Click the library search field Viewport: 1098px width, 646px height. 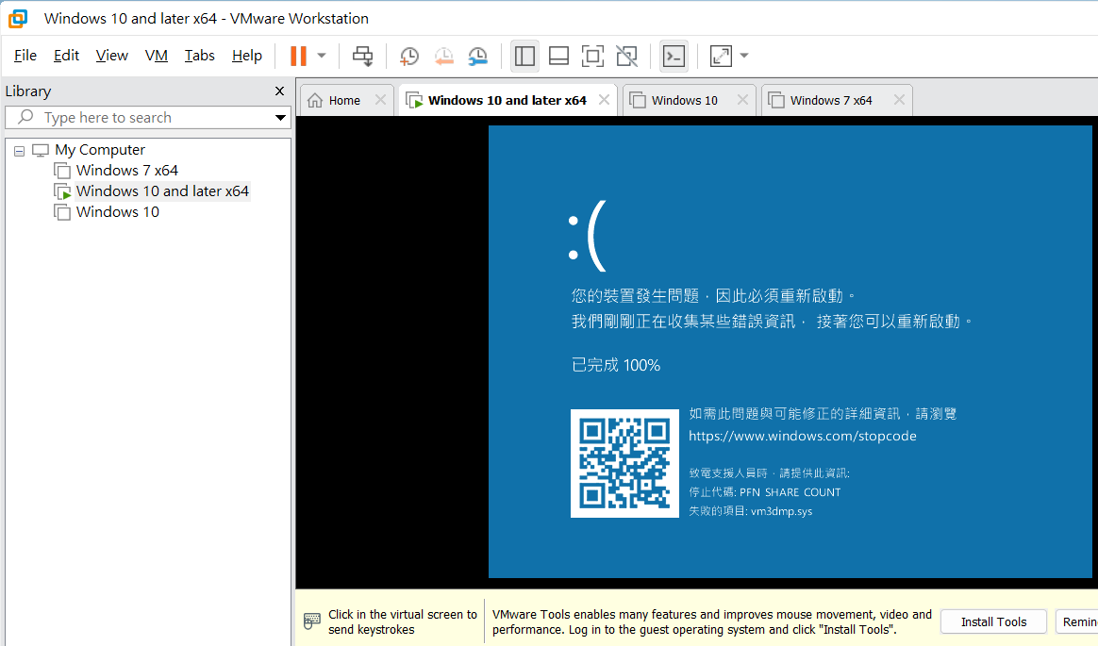(147, 118)
